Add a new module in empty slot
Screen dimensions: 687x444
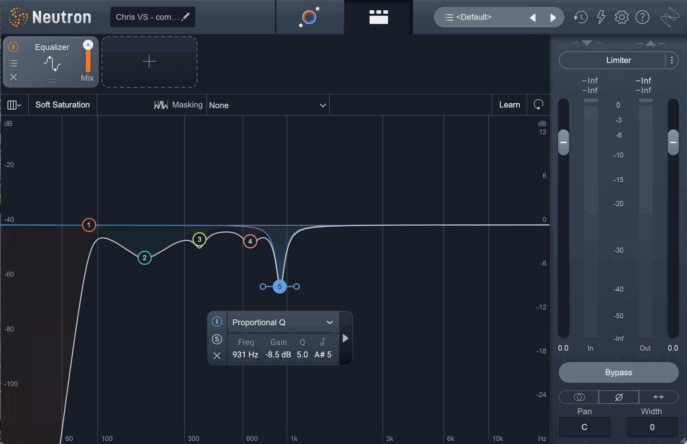coord(149,62)
